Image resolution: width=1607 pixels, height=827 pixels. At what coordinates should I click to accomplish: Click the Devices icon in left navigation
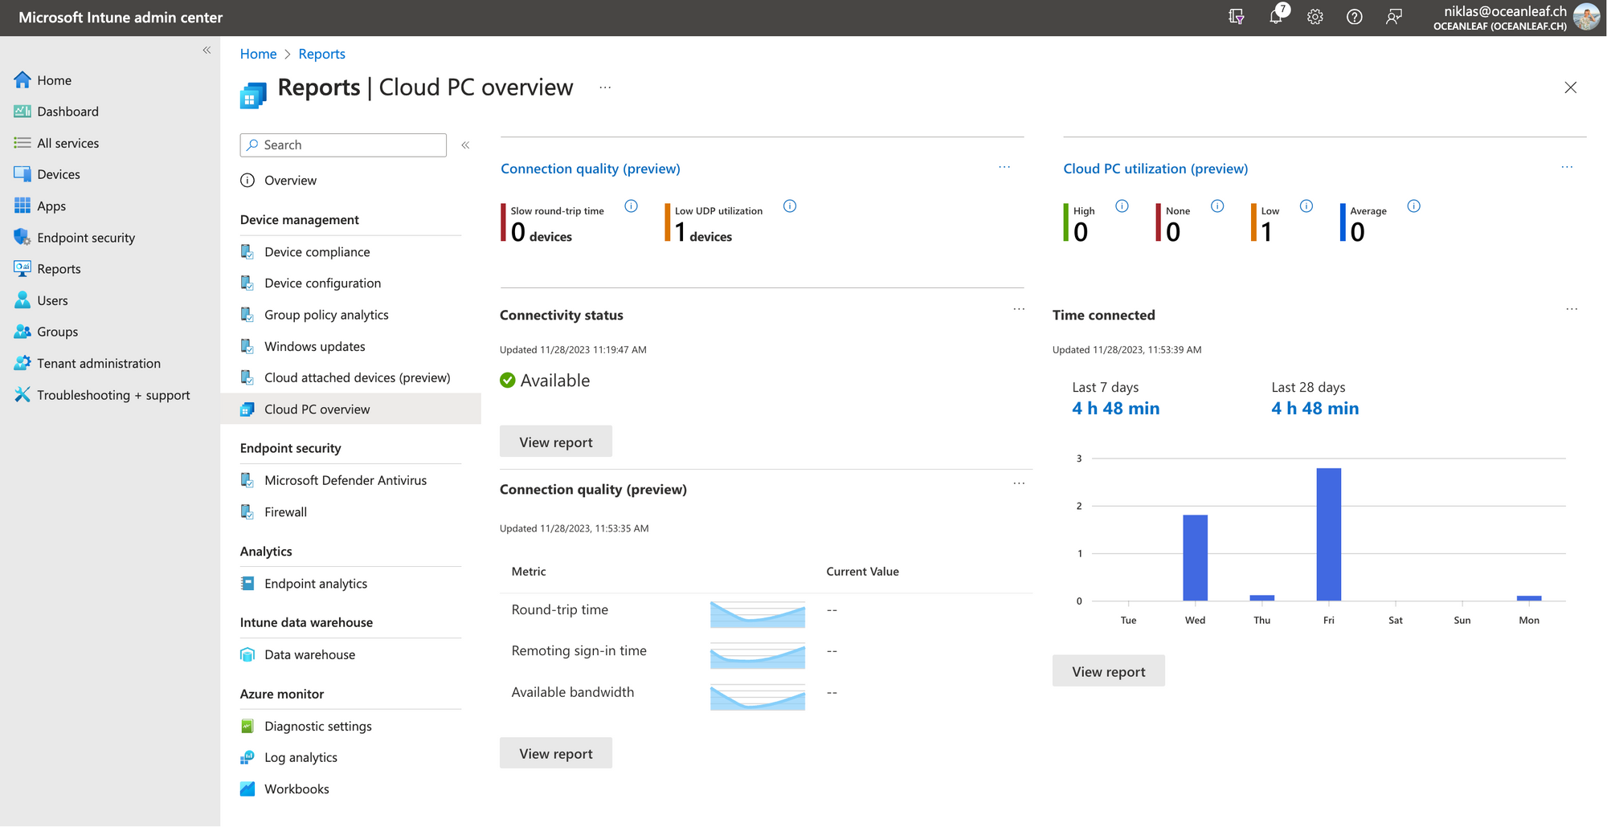(x=22, y=174)
